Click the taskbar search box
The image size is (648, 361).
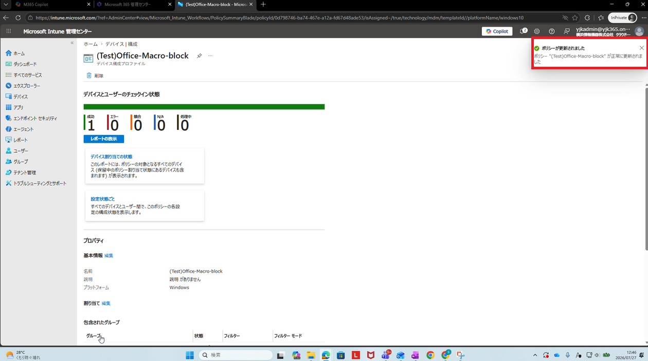point(236,355)
